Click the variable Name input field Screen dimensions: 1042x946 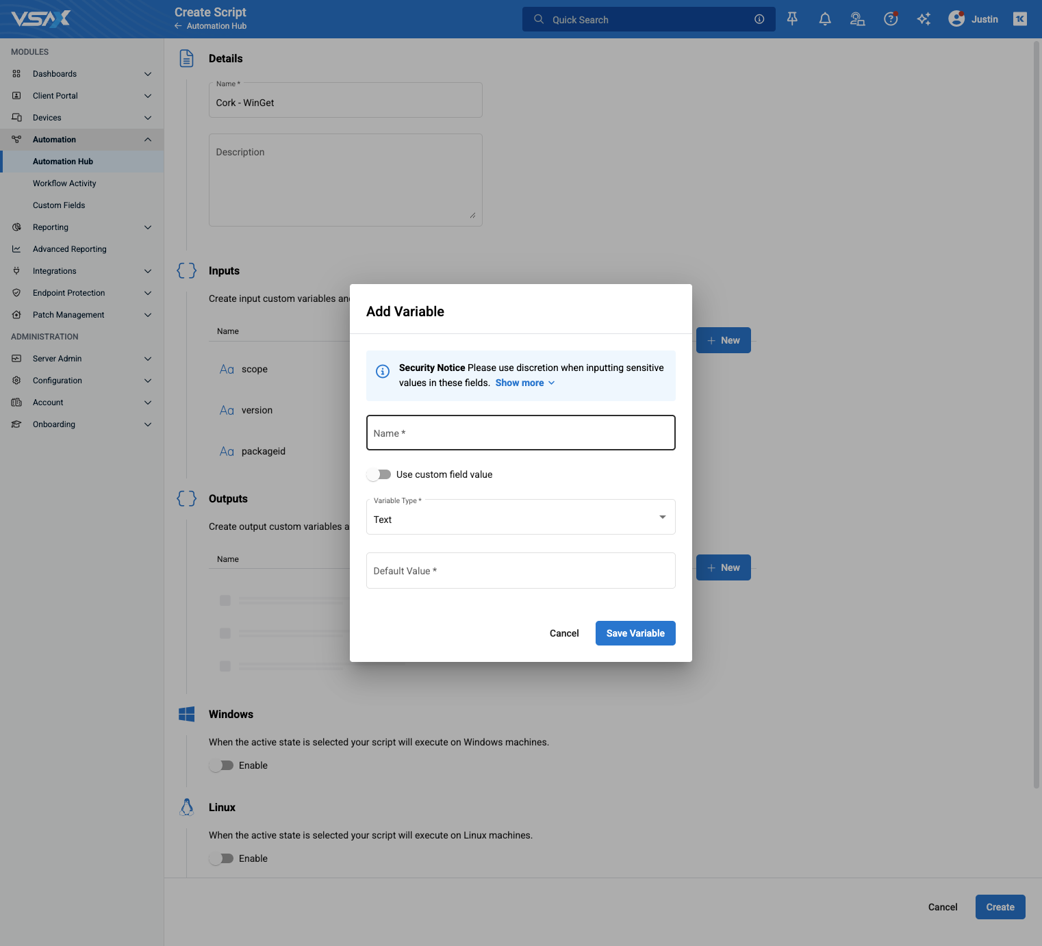521,433
